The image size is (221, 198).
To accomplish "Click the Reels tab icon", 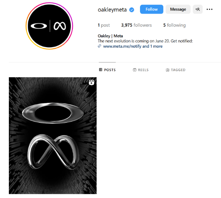I will 134,70.
